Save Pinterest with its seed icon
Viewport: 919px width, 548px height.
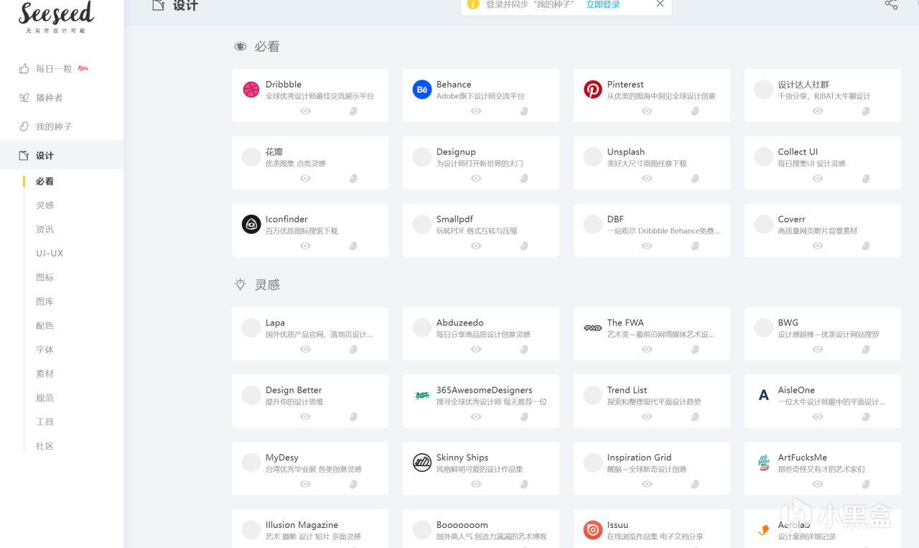pos(695,111)
